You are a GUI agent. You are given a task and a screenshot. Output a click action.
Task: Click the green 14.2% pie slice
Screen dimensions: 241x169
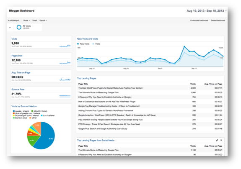pyautogui.click(x=33, y=140)
